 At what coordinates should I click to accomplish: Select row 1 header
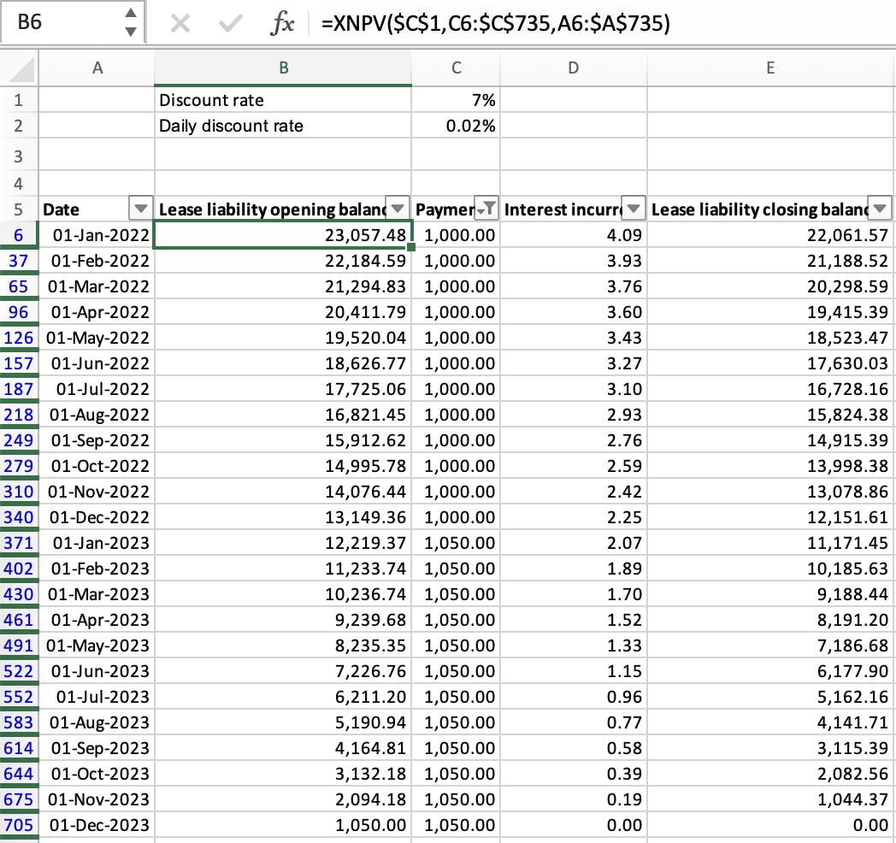[x=19, y=100]
